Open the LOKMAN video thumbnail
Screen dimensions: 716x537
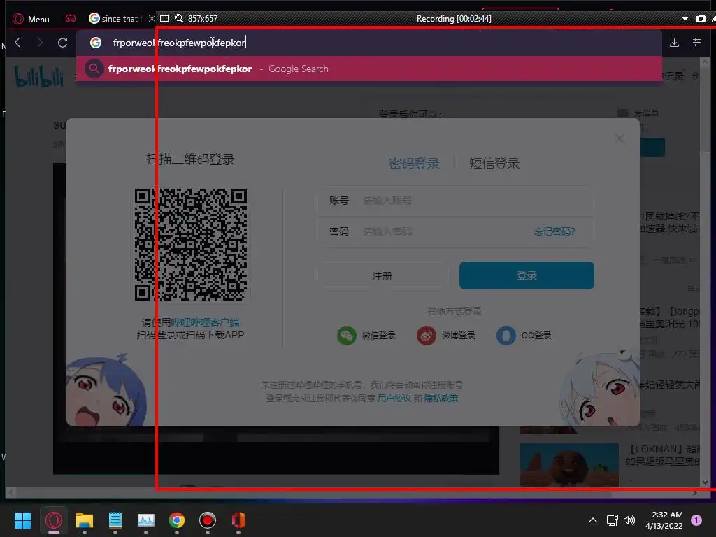click(x=569, y=465)
